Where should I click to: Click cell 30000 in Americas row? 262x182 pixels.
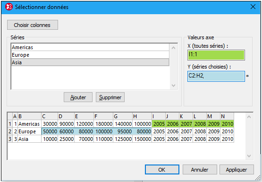pyautogui.click(x=50, y=124)
